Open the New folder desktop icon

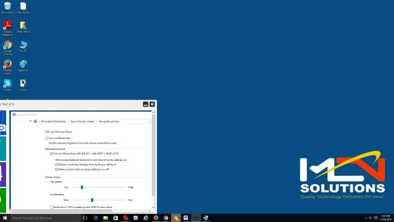pyautogui.click(x=23, y=7)
